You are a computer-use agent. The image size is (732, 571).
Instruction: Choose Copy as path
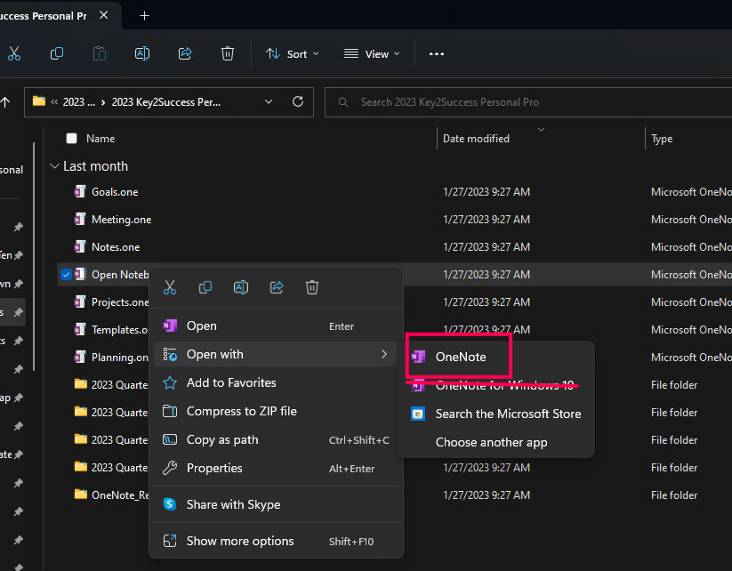click(278, 439)
